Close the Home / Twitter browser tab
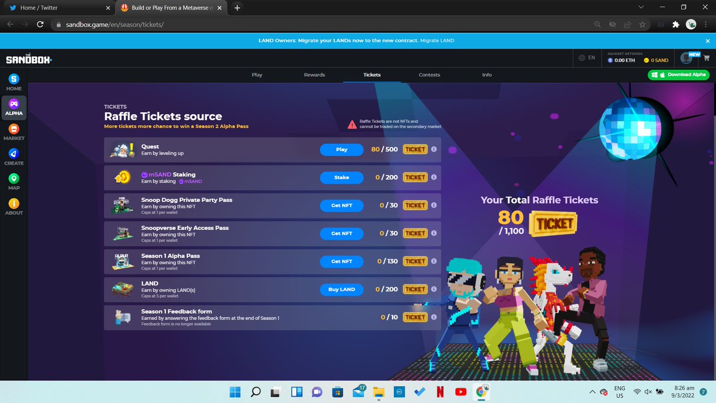The height and width of the screenshot is (403, 716). point(108,8)
